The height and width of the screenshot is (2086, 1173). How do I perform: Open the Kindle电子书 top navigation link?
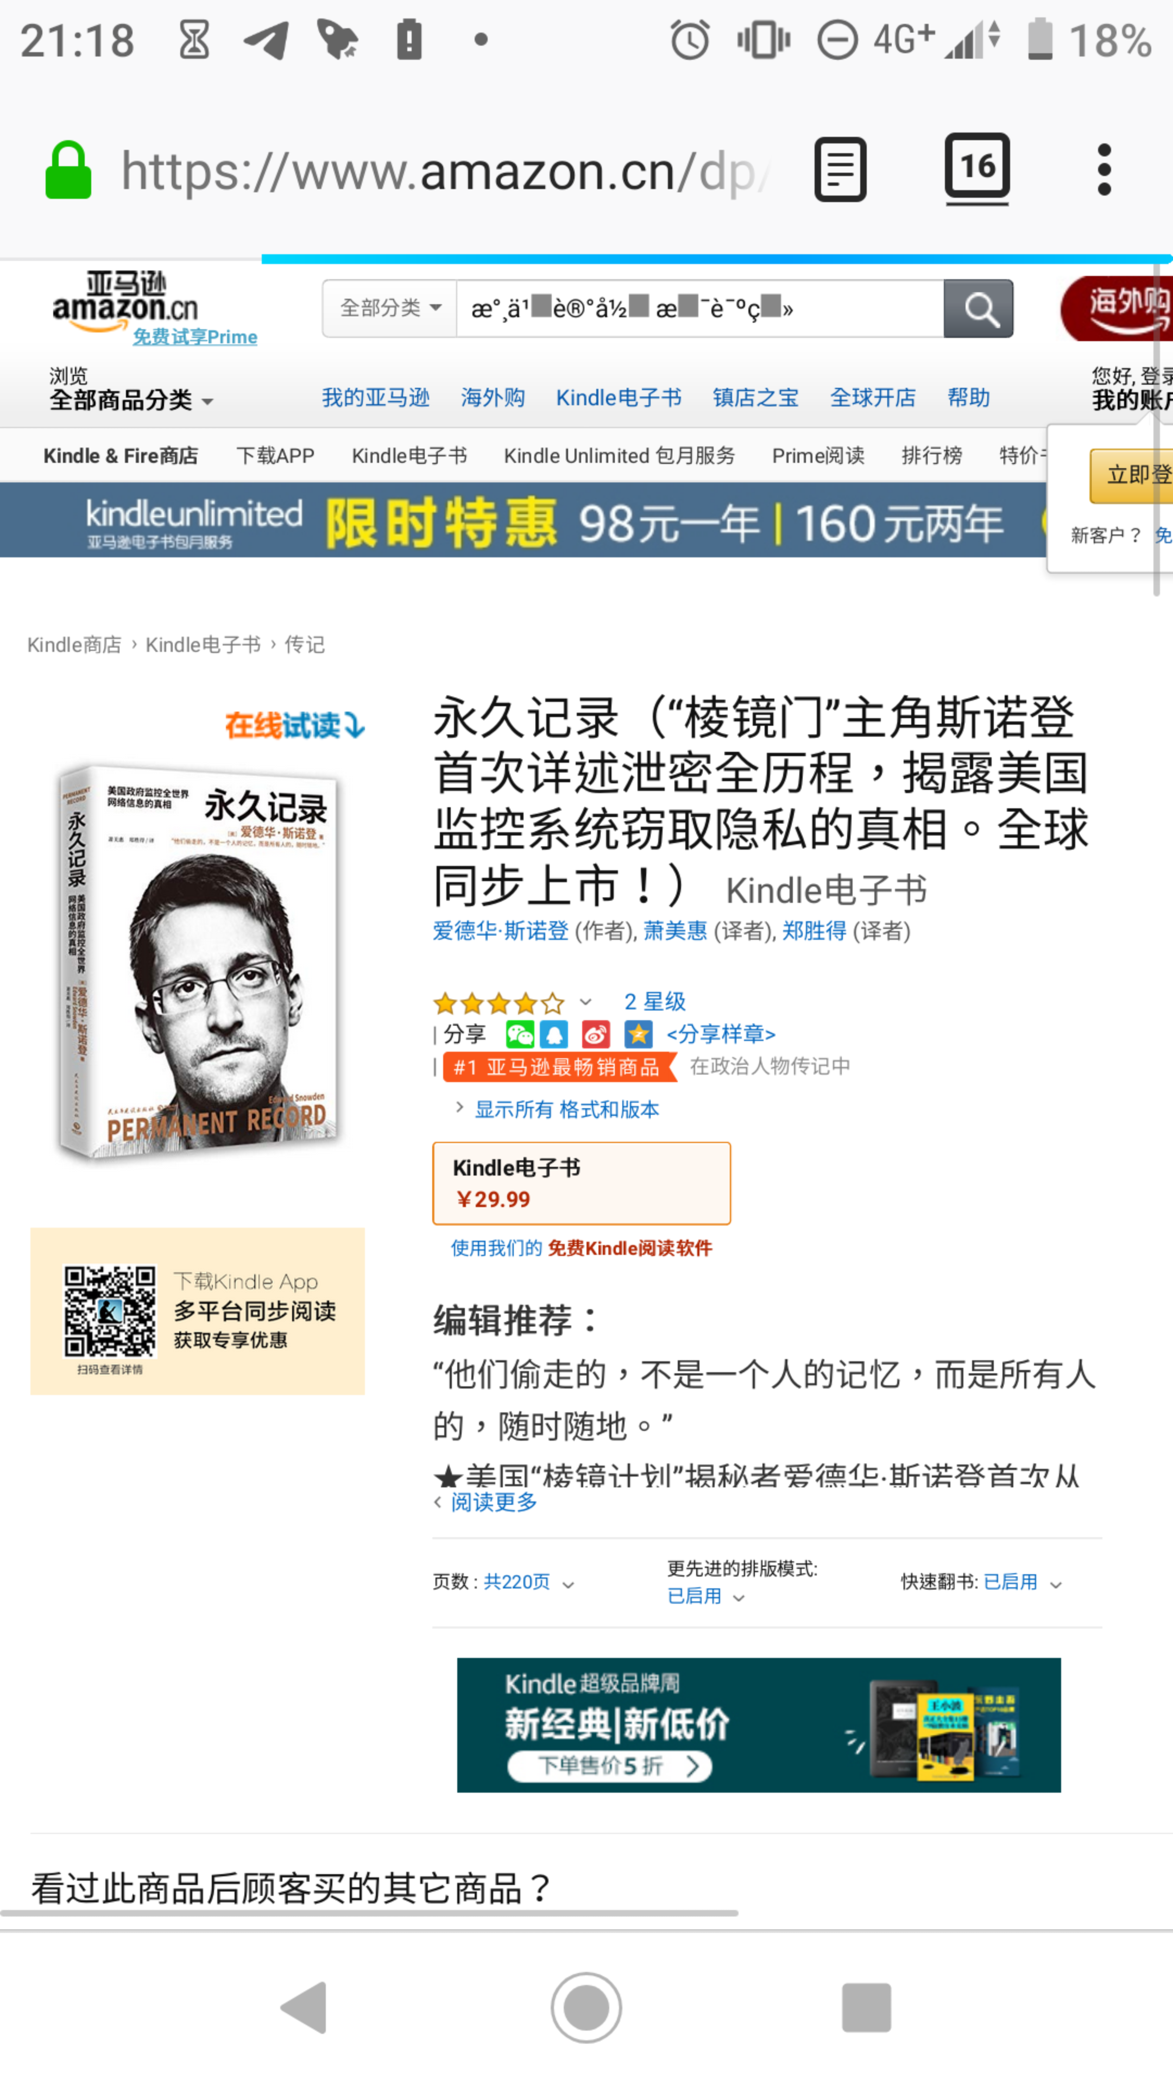pos(619,398)
